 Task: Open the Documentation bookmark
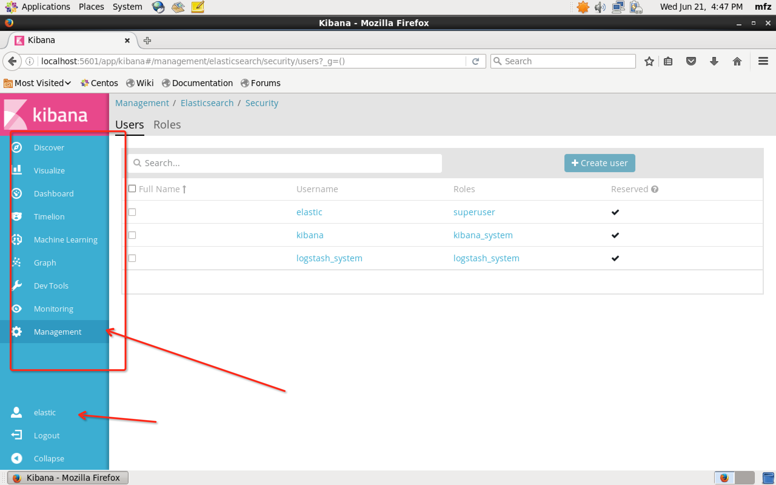coord(198,83)
